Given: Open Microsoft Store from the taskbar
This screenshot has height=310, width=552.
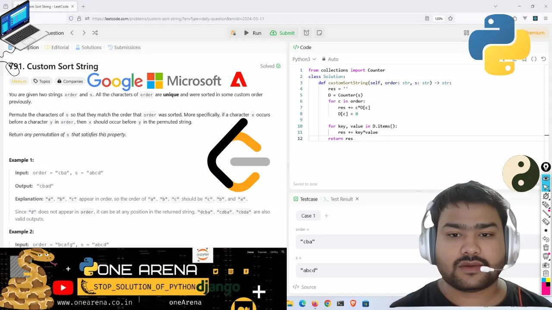Looking at the screenshot, I should point(366,304).
